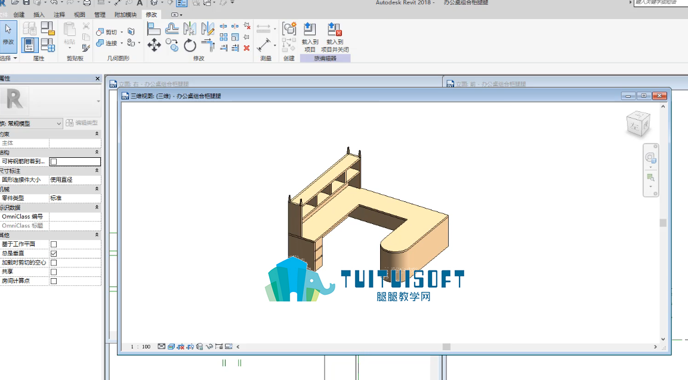Enable the work plane-based checkbox

click(x=54, y=244)
